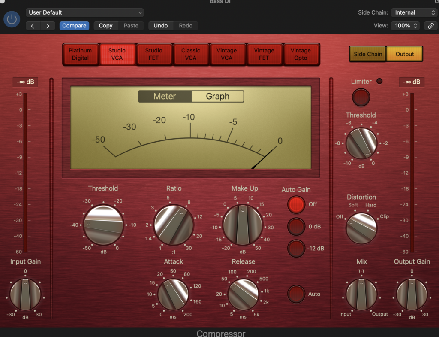Open the User Default preset dropdown
Image resolution: width=439 pixels, height=337 pixels.
pyautogui.click(x=85, y=12)
